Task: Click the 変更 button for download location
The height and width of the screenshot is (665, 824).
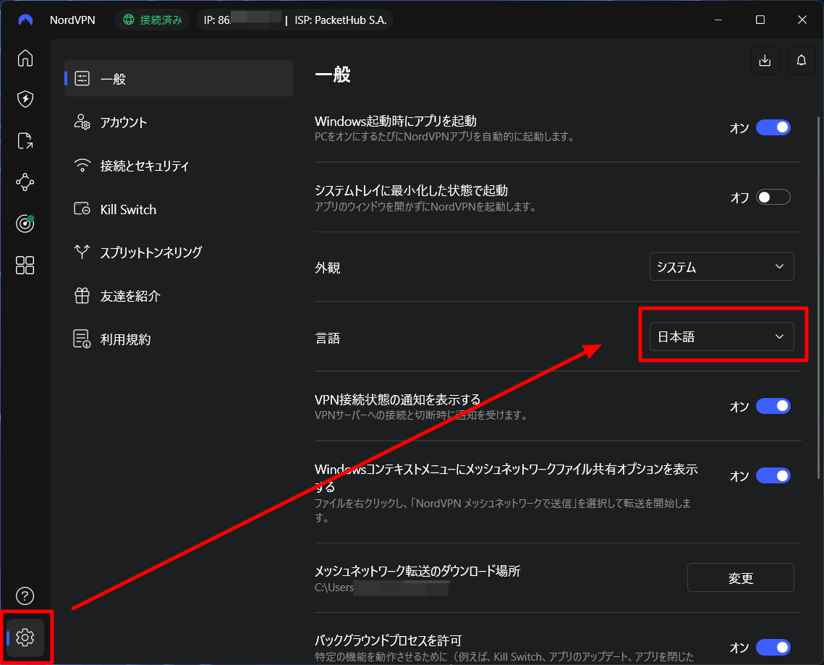Action: pos(740,577)
